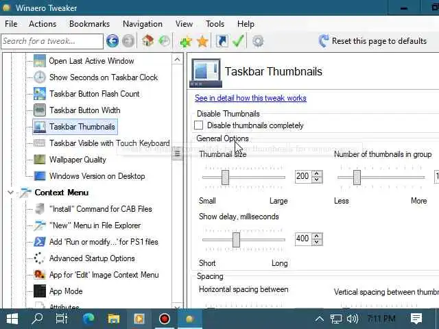Click the clock icon for Show Seconds on Taskbar Clock
Image resolution: width=439 pixels, height=329 pixels.
(40, 77)
